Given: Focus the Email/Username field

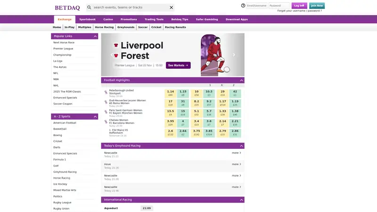Looking at the screenshot, I should point(256,6).
